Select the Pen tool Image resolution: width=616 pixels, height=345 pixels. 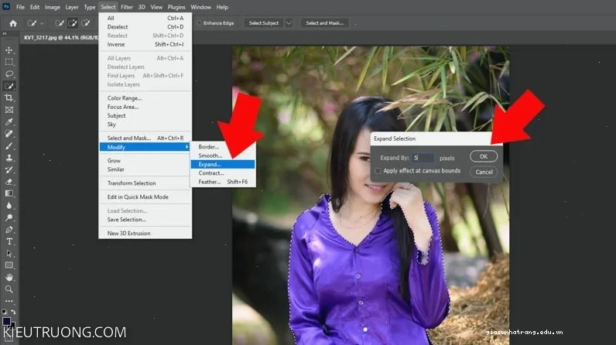click(x=9, y=230)
